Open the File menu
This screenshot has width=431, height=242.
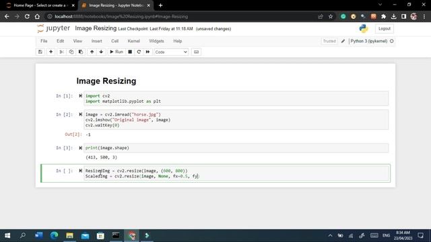44,41
